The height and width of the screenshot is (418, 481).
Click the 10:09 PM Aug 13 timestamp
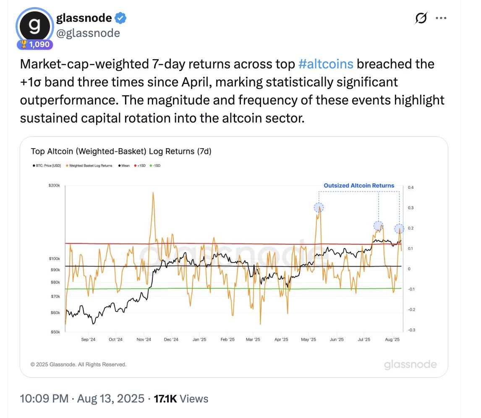[x=82, y=399]
